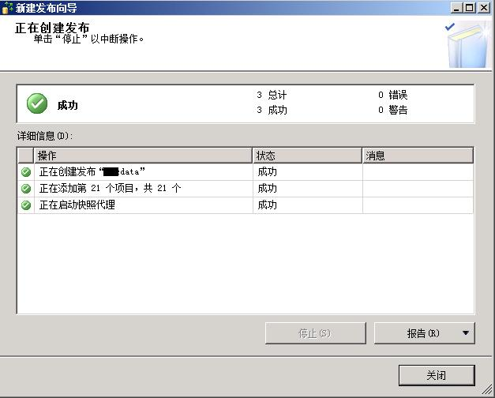Sort by the 消息 column header
The width and height of the screenshot is (495, 398).
point(418,156)
